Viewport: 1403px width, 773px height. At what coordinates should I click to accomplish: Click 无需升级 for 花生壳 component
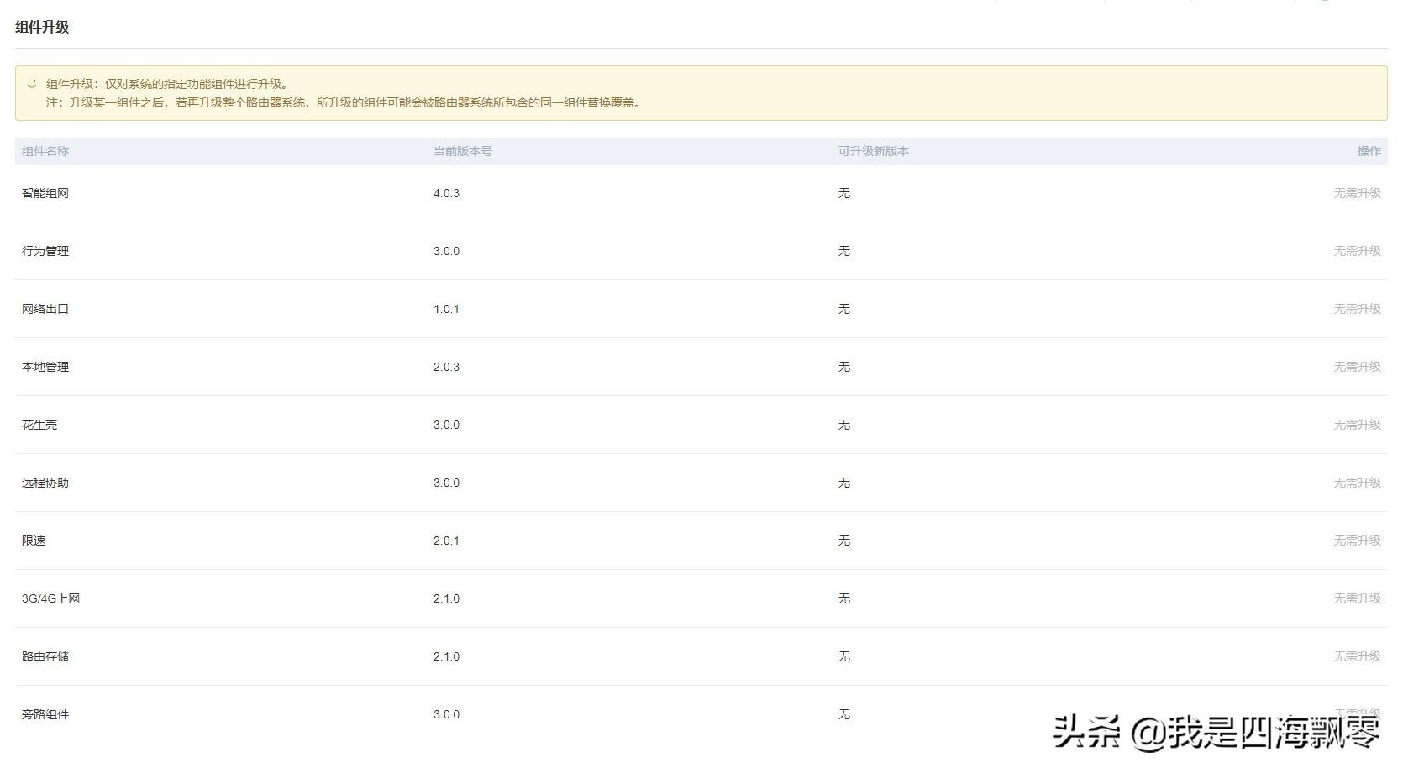[x=1357, y=425]
